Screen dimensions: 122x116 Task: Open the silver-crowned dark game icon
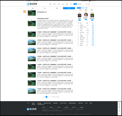point(80,16)
